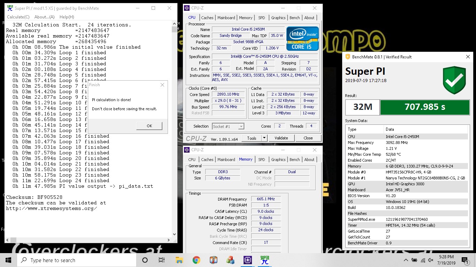Click the Tools button in CPU-Z
Screen dimensions: 476x267
[x=252, y=138]
